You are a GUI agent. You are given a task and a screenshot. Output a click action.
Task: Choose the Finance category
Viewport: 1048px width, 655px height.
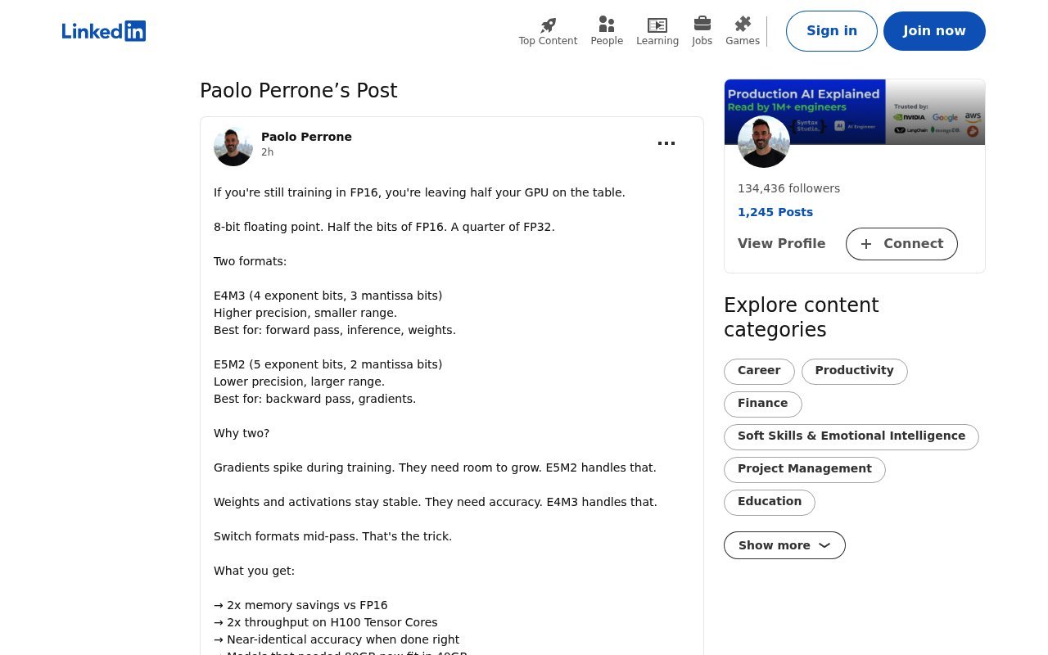[x=762, y=404]
